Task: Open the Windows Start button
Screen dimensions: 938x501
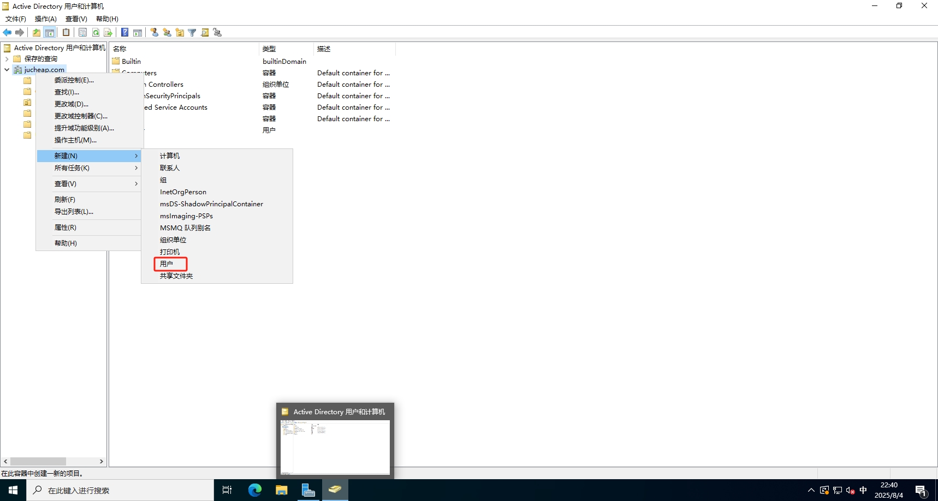Action: tap(13, 490)
